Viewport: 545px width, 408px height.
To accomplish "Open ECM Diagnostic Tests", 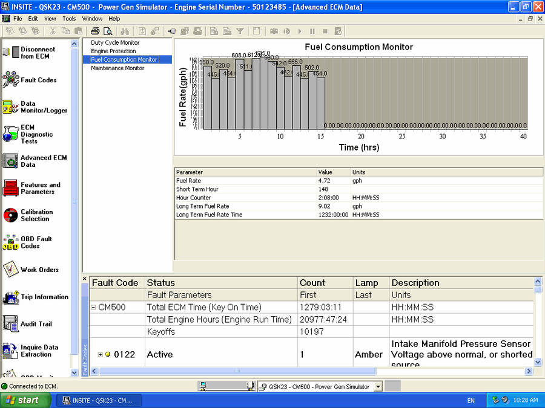I will coord(11,134).
